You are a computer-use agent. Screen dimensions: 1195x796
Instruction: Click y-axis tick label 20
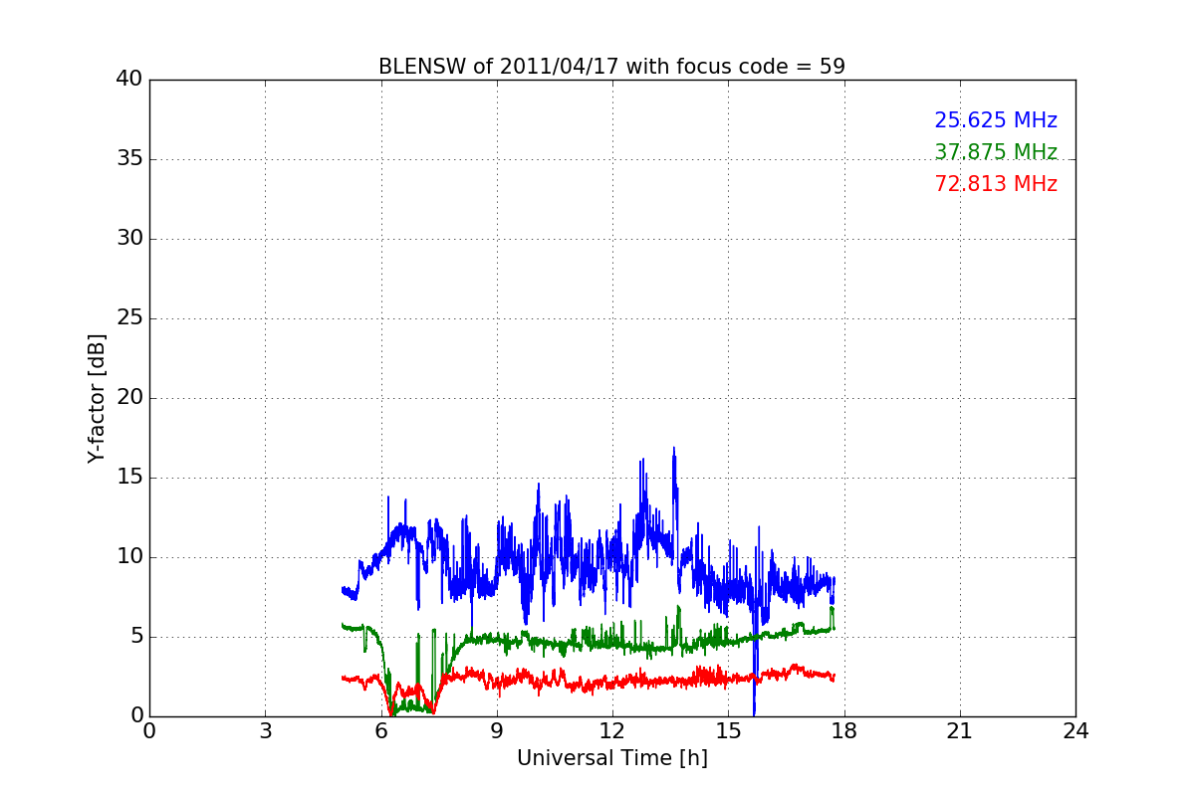pyautogui.click(x=129, y=398)
